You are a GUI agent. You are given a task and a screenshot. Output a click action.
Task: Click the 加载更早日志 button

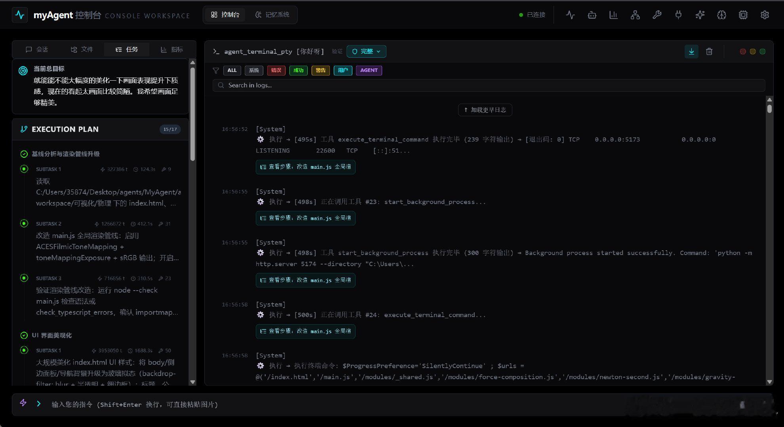point(485,110)
